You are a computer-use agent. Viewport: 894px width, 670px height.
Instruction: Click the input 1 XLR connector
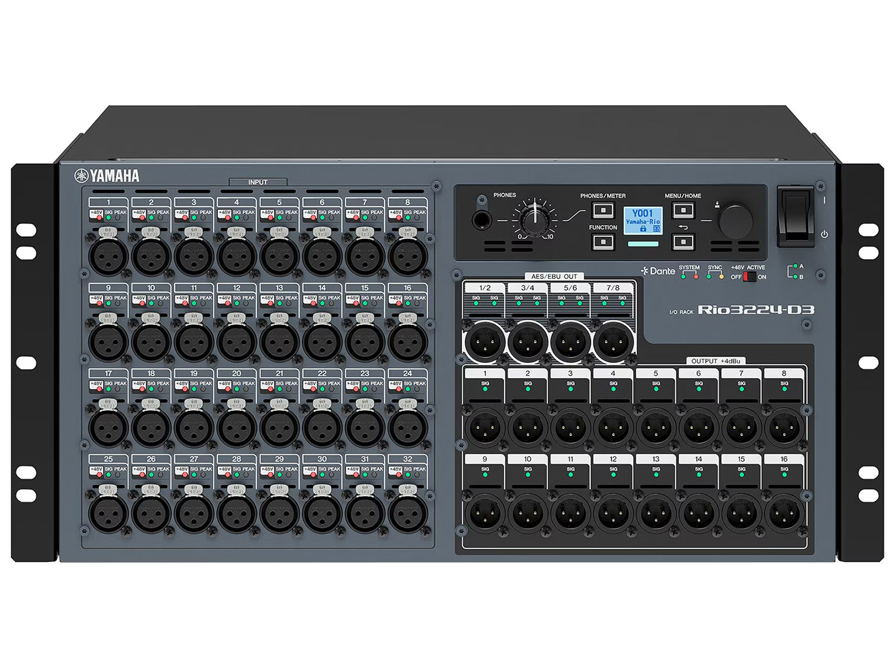109,256
